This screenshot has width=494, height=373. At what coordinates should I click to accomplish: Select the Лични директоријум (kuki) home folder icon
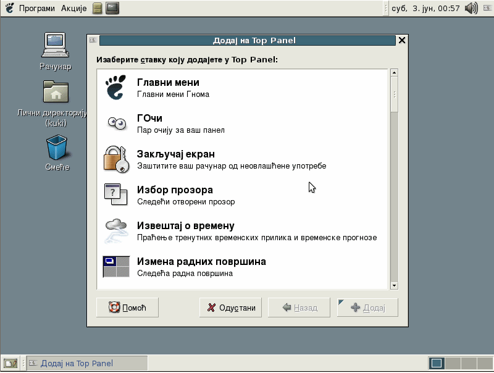tap(56, 91)
